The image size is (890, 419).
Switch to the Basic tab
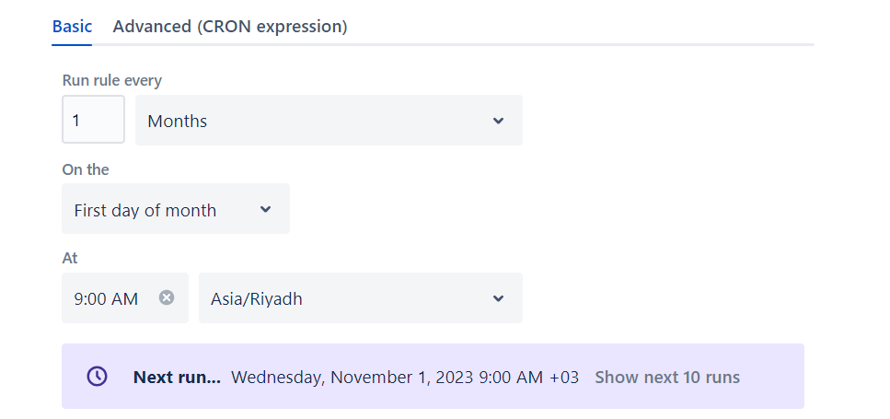pos(72,26)
